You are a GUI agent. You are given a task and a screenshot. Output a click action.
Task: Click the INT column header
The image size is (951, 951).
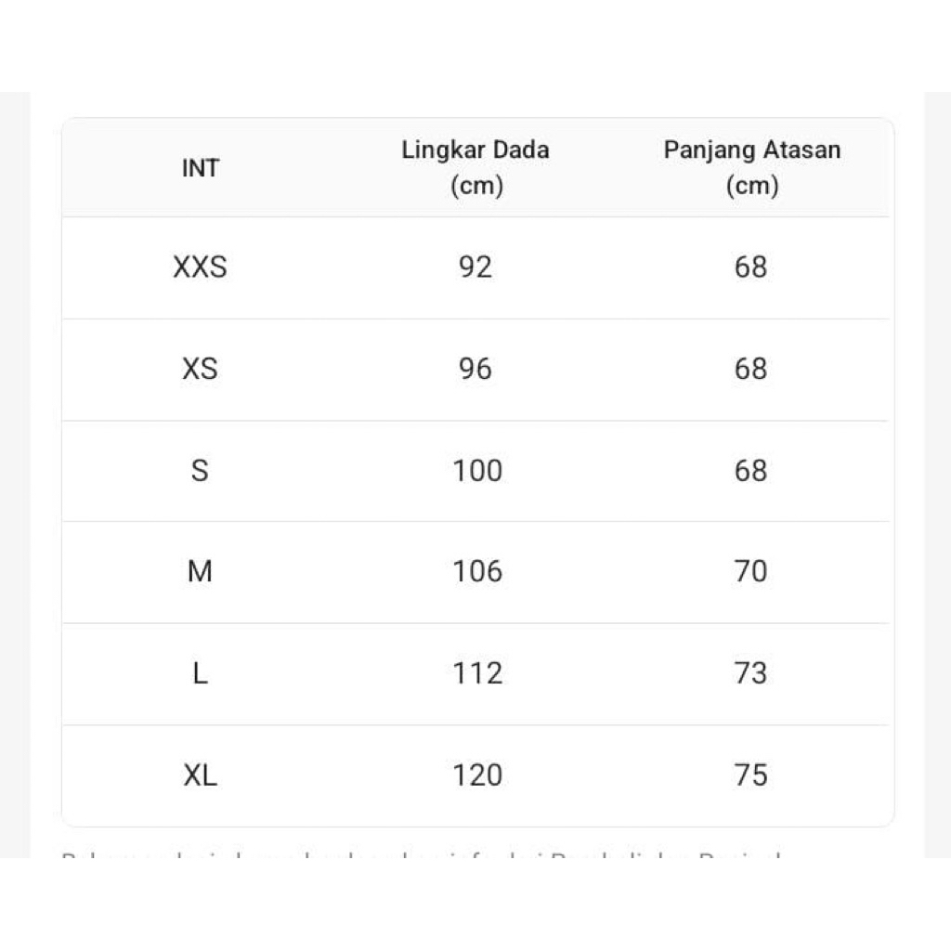point(200,169)
